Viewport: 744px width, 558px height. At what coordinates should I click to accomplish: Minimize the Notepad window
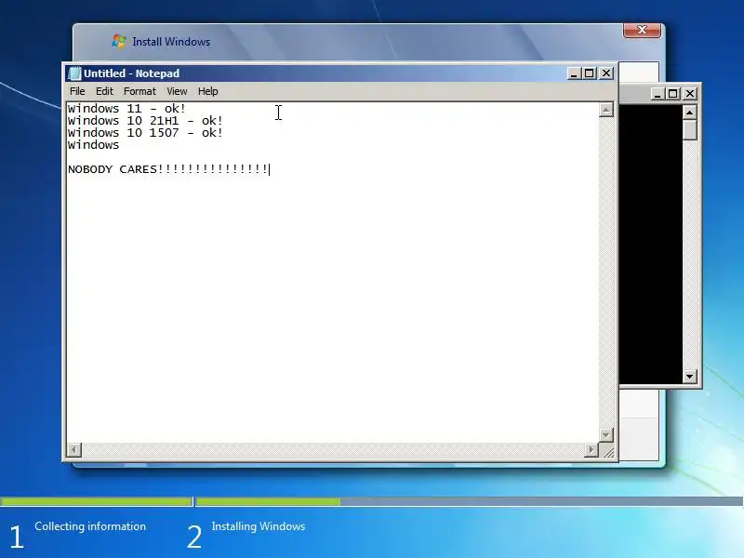574,73
